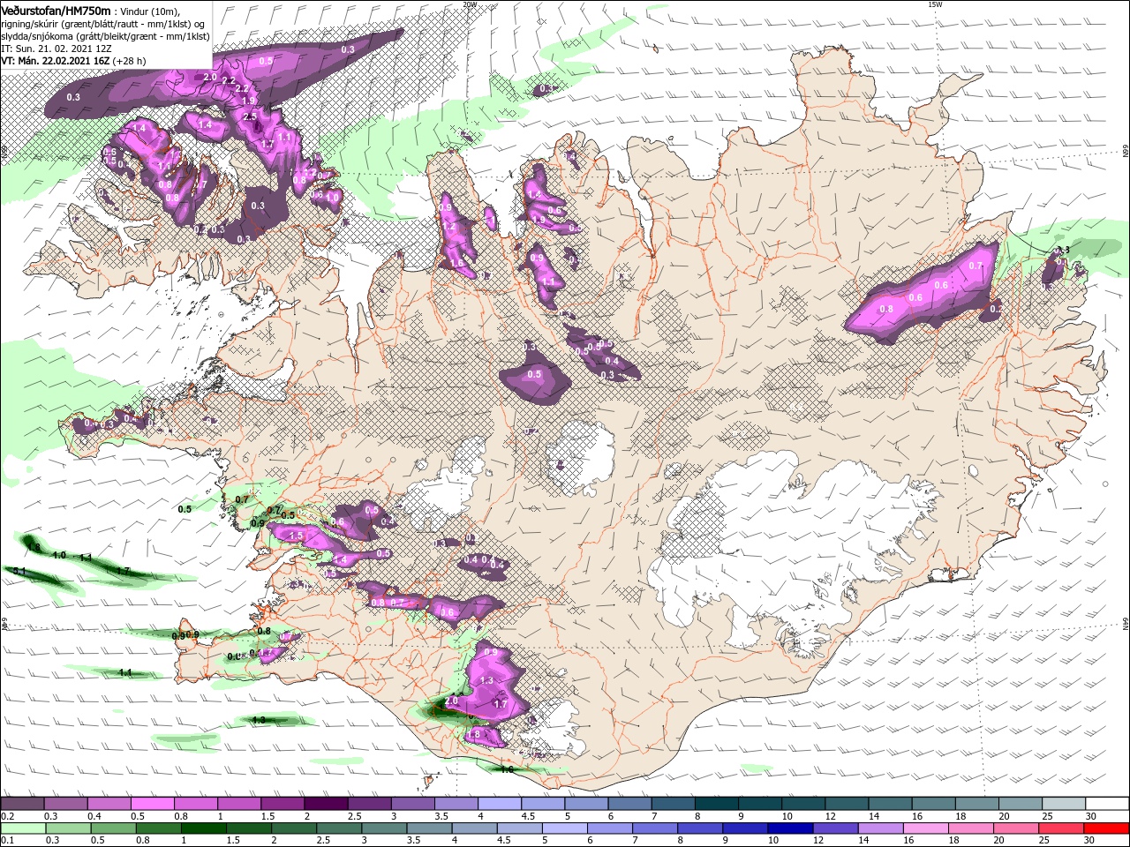
Task: Pick the pale green first rain scale swatch
Action: point(24,828)
